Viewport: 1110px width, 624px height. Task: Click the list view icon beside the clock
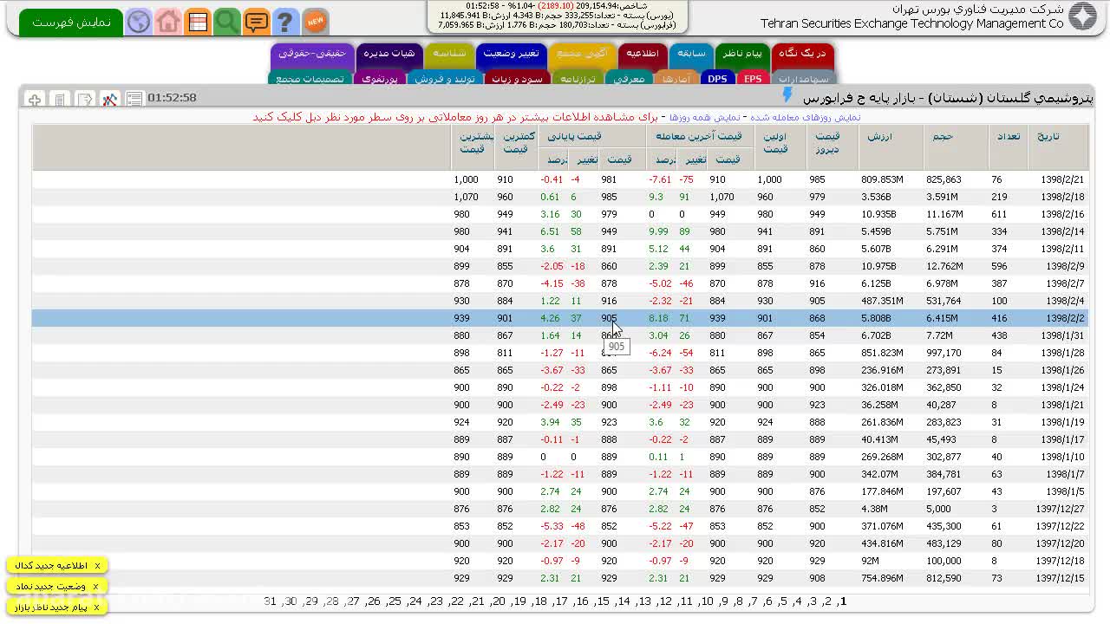(134, 100)
